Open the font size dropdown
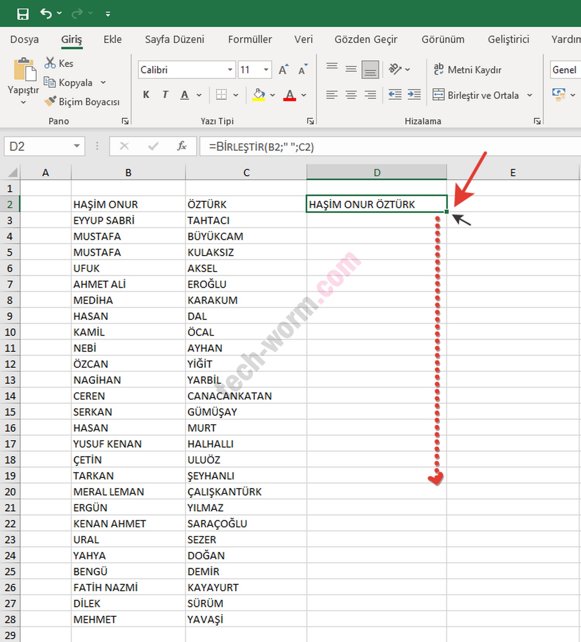 coord(266,70)
